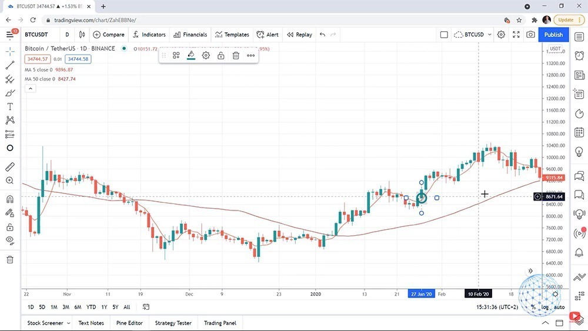Collapse the indicator legend chevron
The width and height of the screenshot is (588, 331).
pyautogui.click(x=31, y=89)
